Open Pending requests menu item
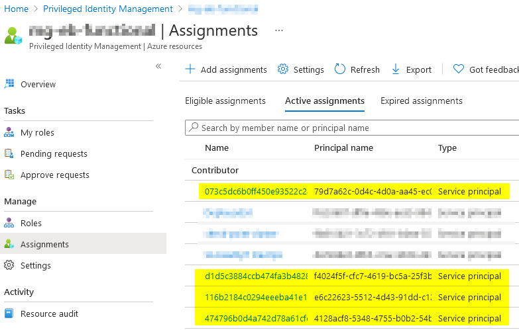519x330 pixels. coord(54,153)
